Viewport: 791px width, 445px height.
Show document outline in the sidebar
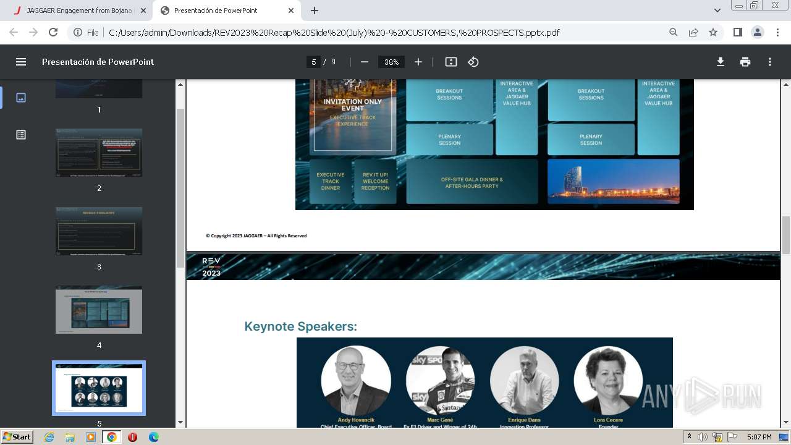pyautogui.click(x=21, y=135)
